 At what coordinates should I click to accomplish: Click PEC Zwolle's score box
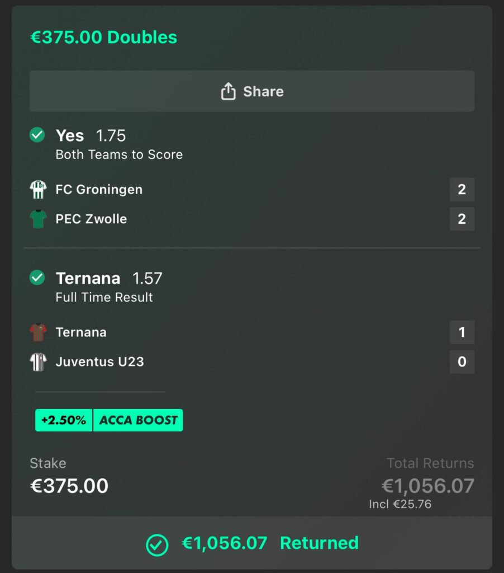pyautogui.click(x=462, y=219)
